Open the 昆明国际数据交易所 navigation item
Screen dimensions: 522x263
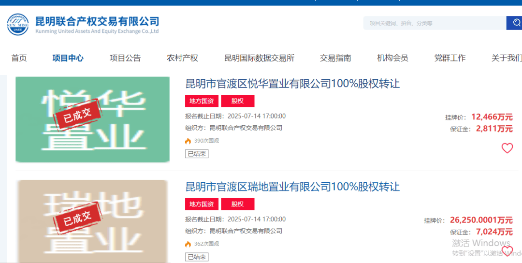point(260,58)
